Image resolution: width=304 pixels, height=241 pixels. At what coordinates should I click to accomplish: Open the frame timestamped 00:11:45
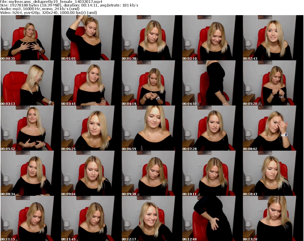click(x=91, y=218)
